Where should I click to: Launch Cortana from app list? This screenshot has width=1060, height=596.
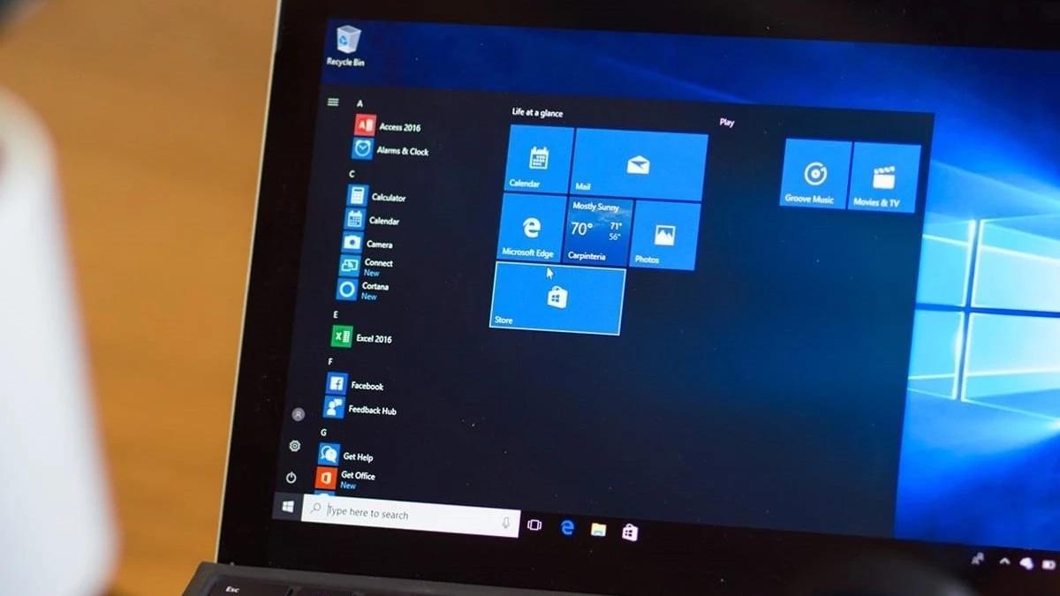pos(362,290)
